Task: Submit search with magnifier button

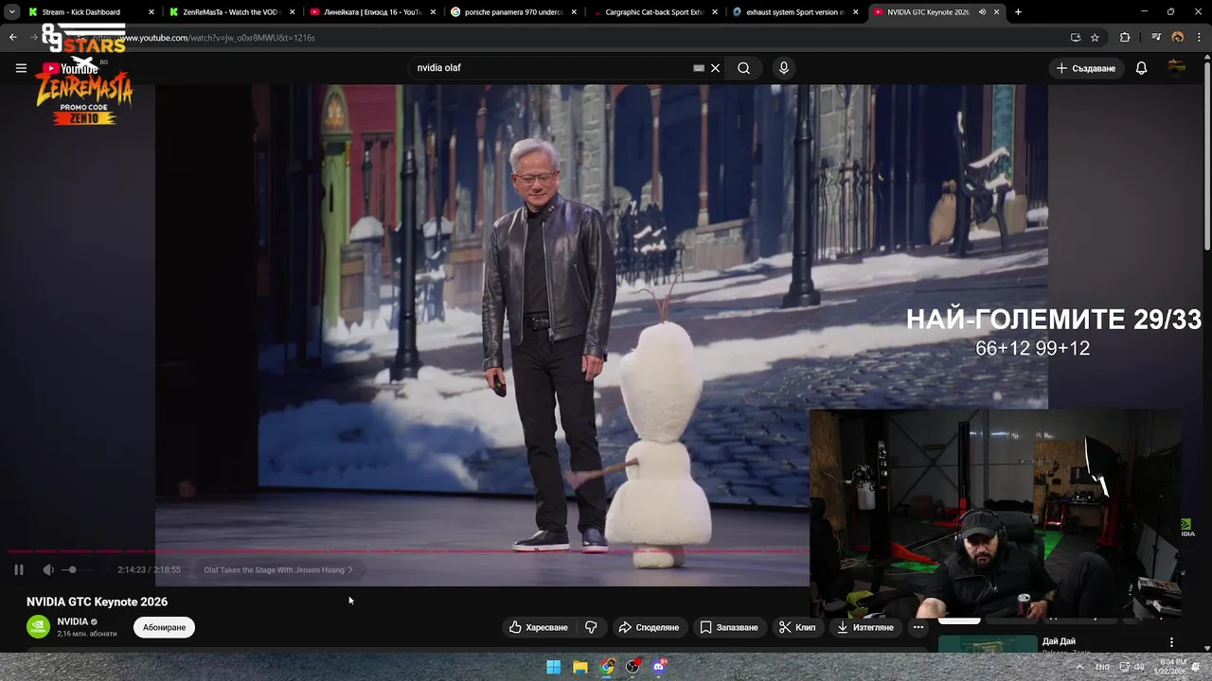Action: pos(744,68)
